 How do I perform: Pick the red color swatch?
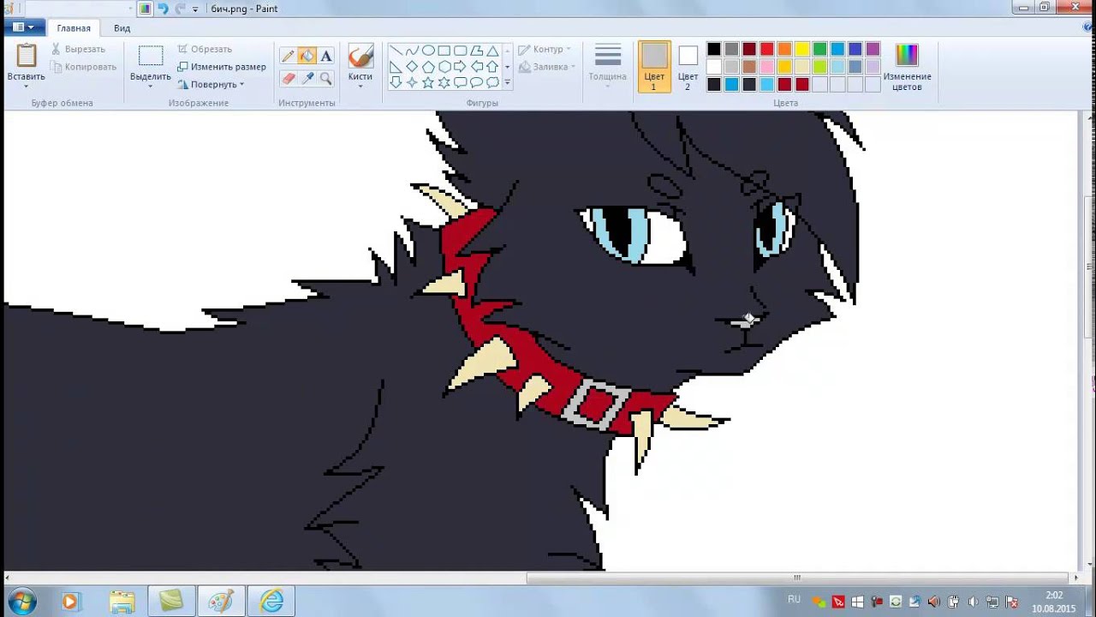pyautogui.click(x=767, y=49)
